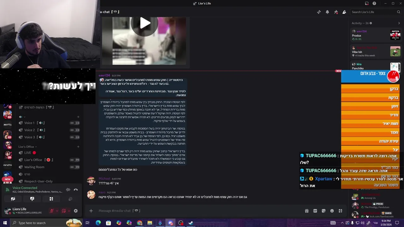
Task: Add channel to speaker emoji category
Action: point(78,117)
